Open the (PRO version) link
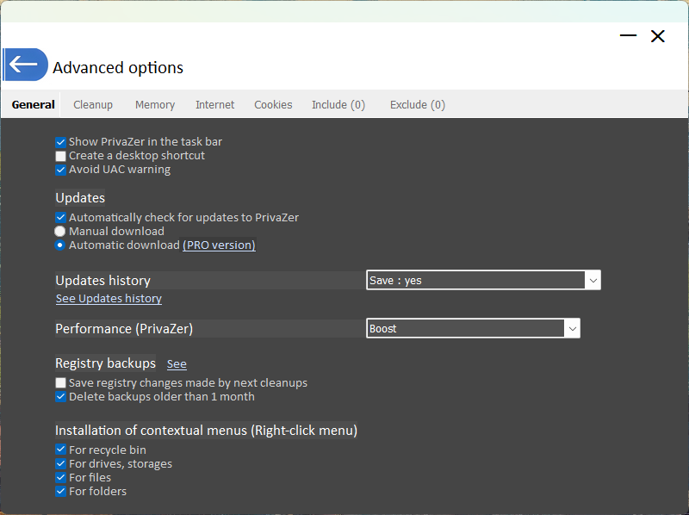 (x=219, y=245)
